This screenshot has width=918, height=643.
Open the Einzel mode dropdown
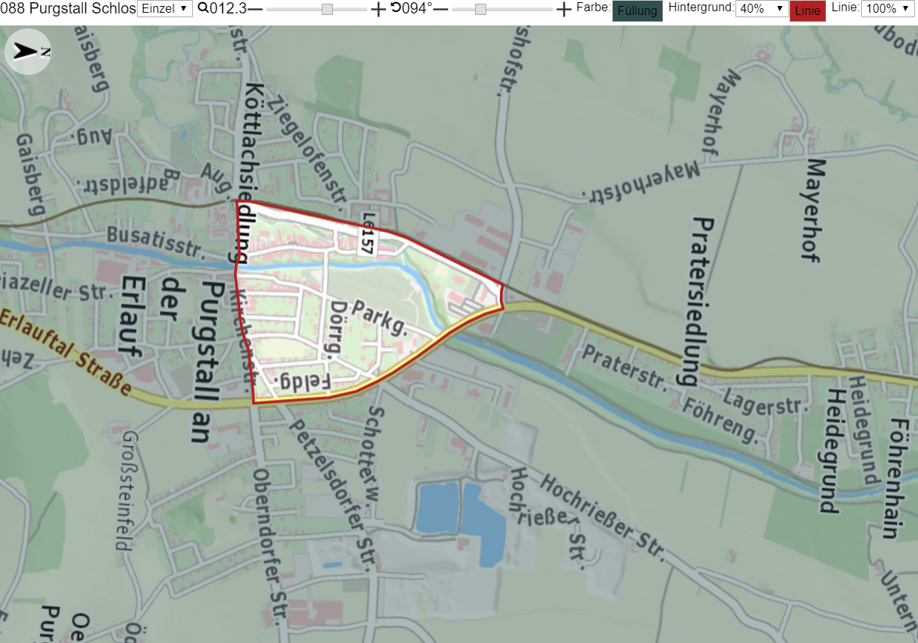pos(165,9)
